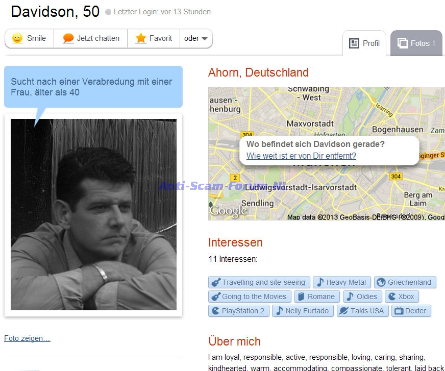Open the 'oder' dropdown menu
Image resolution: width=445 pixels, height=371 pixels.
[x=196, y=38]
